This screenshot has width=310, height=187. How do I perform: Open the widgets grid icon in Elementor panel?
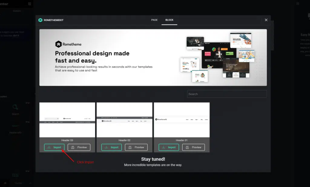pyautogui.click(x=29, y=4)
